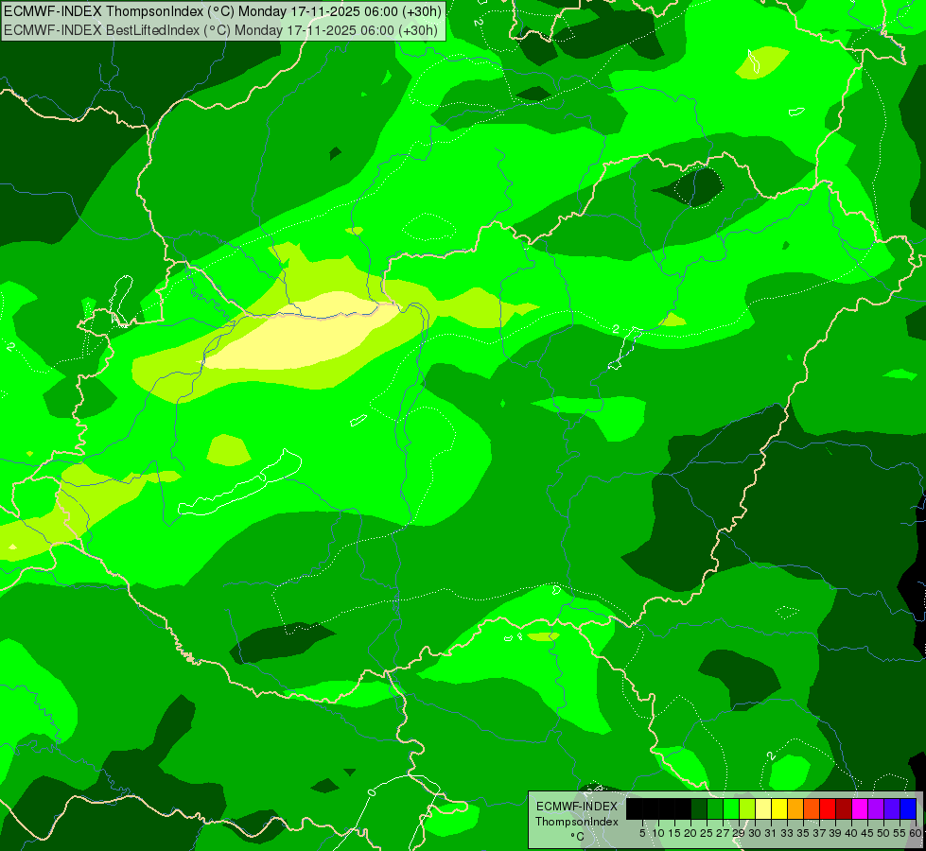Screen dimensions: 926x851
Task: Click the medium green 25–27 legend swatch
Action: (x=714, y=808)
